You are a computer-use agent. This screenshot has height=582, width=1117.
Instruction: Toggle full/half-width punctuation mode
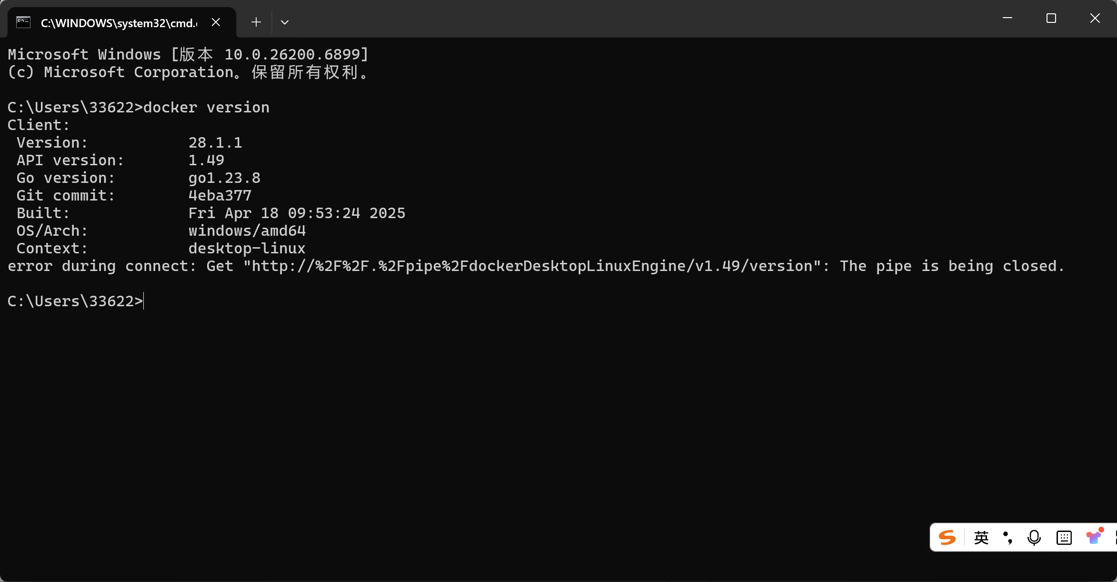[x=1008, y=537]
